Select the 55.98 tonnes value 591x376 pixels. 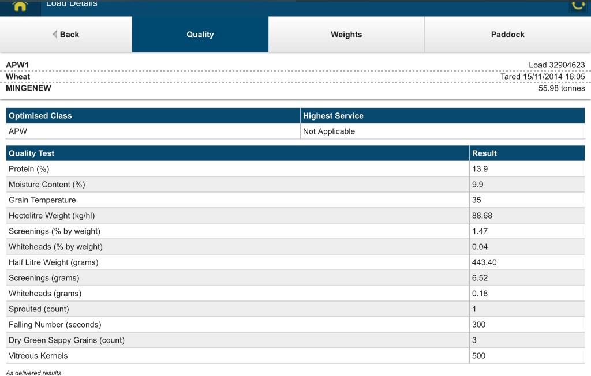click(562, 88)
